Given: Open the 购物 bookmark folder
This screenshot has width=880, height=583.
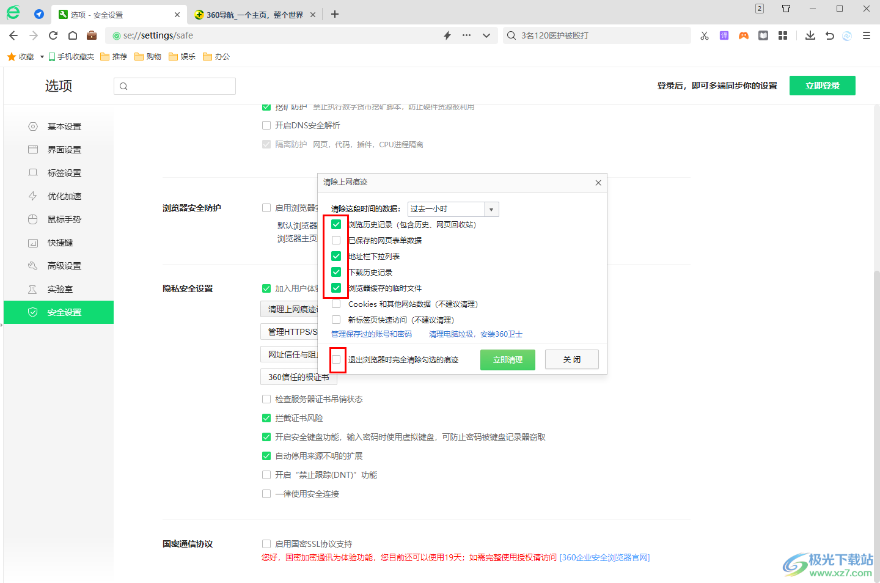Looking at the screenshot, I should pyautogui.click(x=148, y=57).
